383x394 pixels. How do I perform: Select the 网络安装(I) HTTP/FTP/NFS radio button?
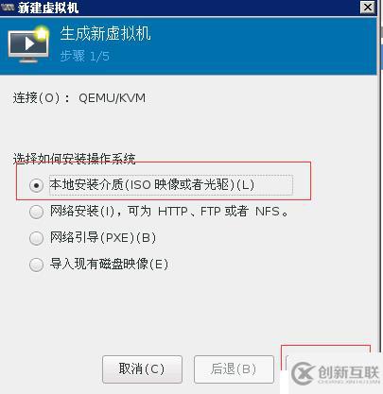[36, 212]
